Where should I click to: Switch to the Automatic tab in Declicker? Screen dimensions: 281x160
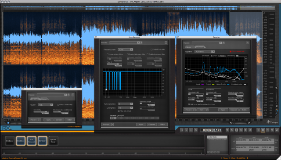[x=35, y=99]
